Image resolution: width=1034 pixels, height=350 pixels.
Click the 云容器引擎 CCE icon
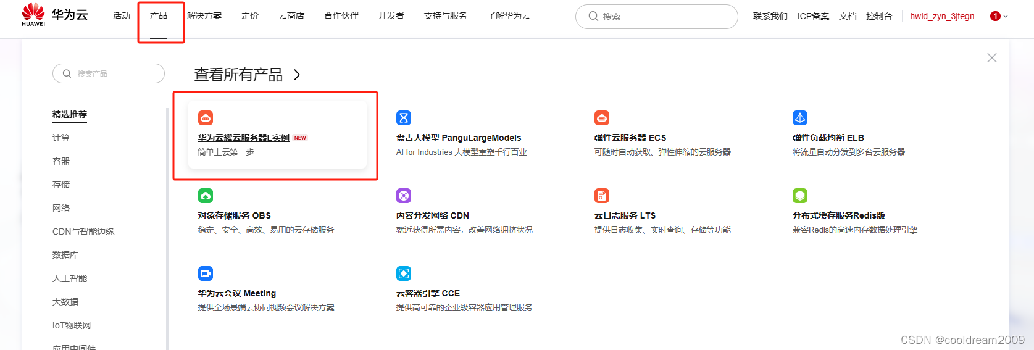click(x=404, y=273)
